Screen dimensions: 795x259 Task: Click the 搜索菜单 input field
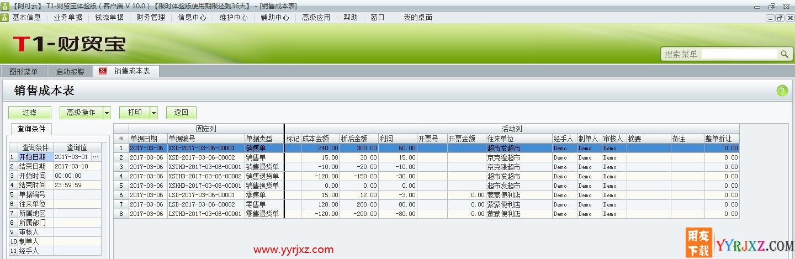click(x=740, y=54)
